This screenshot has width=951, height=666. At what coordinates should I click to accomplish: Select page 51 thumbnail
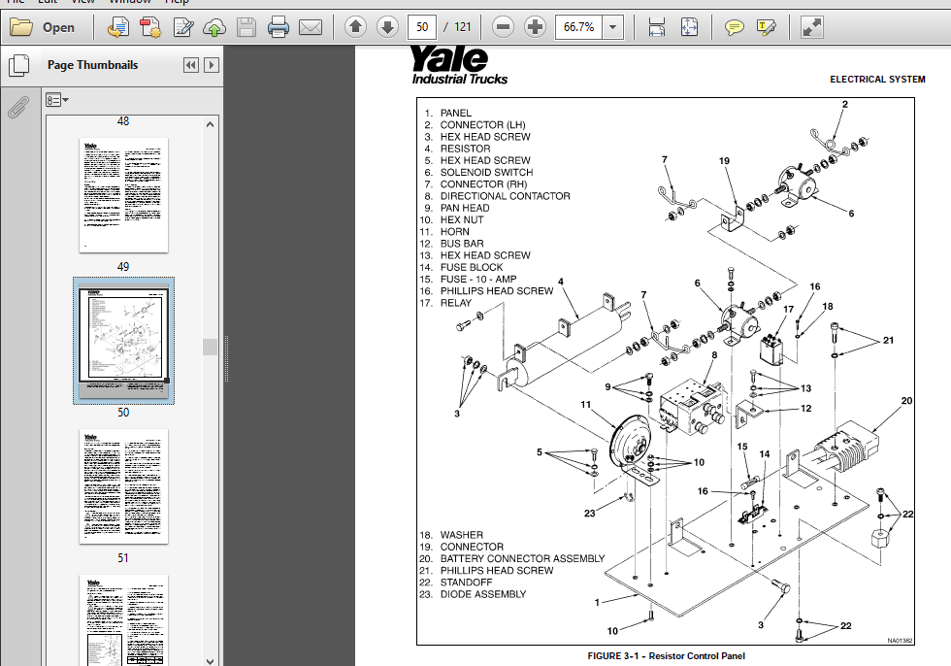(x=124, y=486)
